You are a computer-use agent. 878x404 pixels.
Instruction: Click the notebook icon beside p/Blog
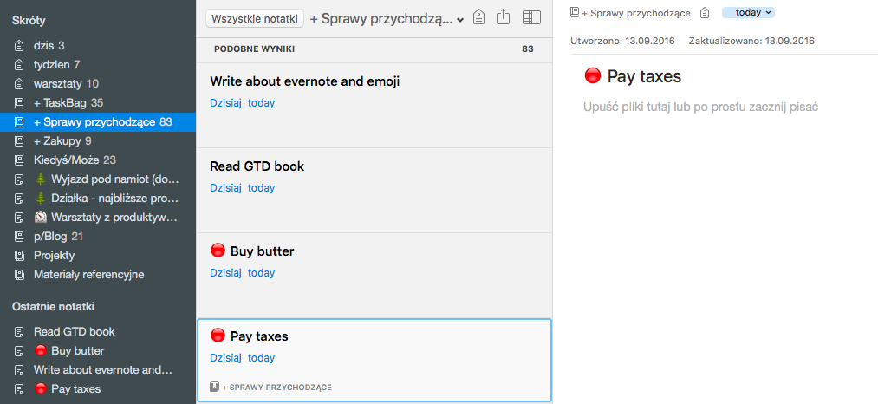tap(19, 236)
